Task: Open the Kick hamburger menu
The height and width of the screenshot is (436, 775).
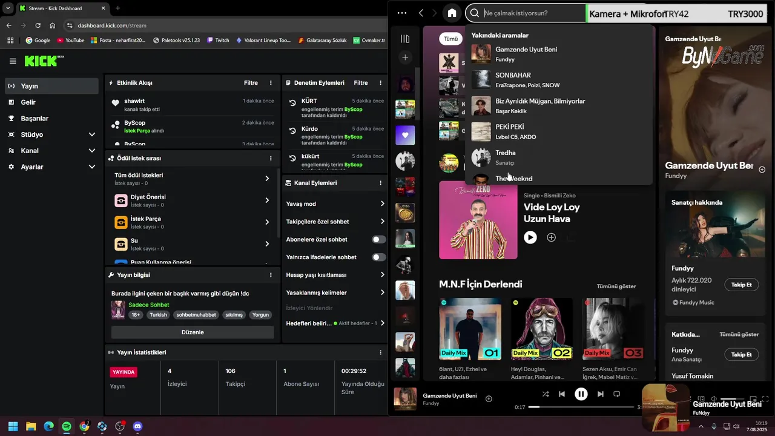Action: 13,61
